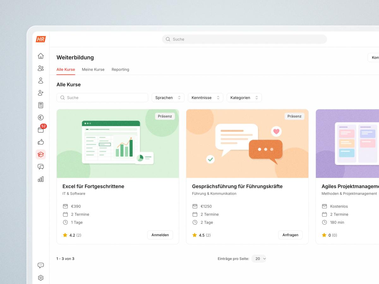Open the Home sidebar icon

click(x=41, y=56)
